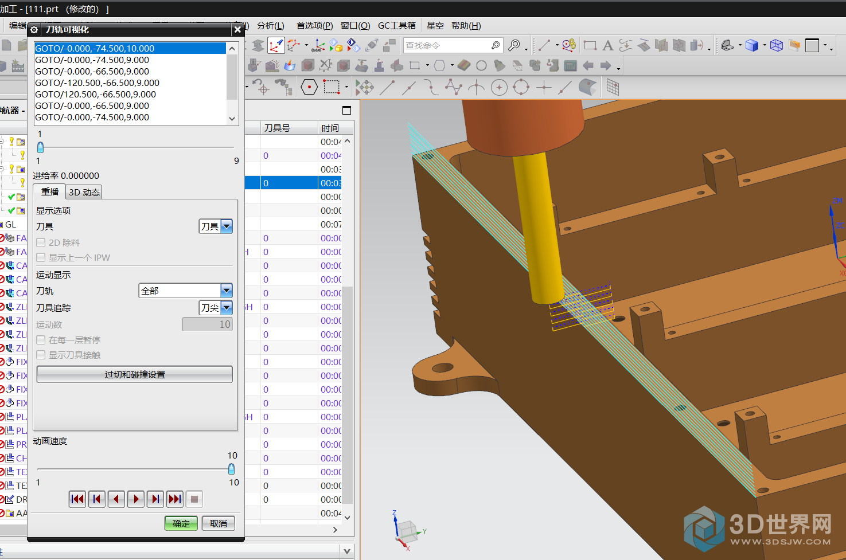Viewport: 846px width, 560px height.
Task: Select the hexagon polygon tool in second toolbar
Action: click(439, 66)
